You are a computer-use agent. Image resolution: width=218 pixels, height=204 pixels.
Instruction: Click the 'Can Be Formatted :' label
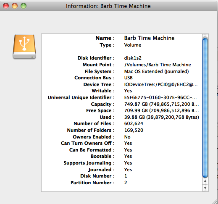(92, 150)
